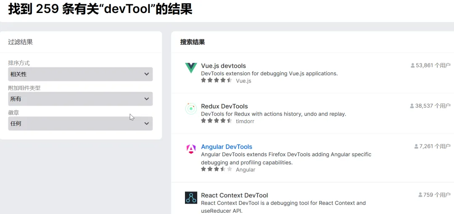The width and height of the screenshot is (454, 214).
Task: Click the React Context DevTool description
Action: pos(283,207)
